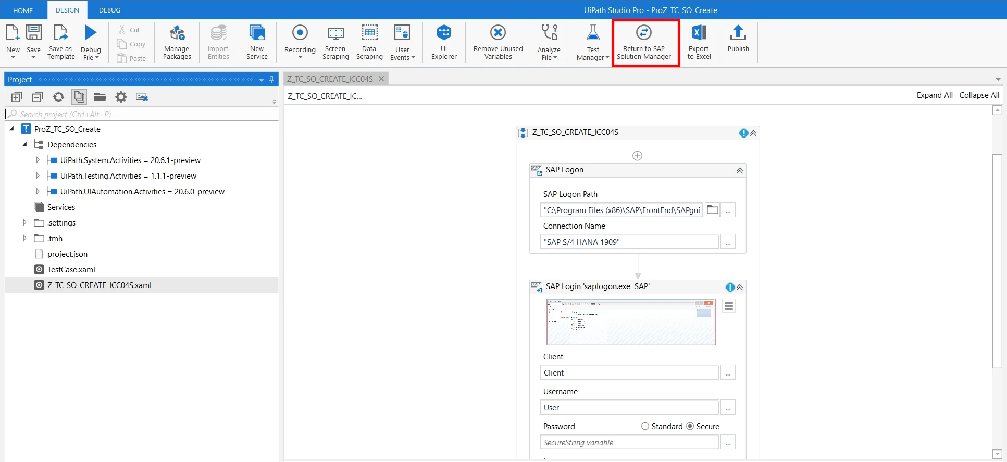Switch to the DEBUG tab
The height and width of the screenshot is (462, 1007).
(109, 10)
